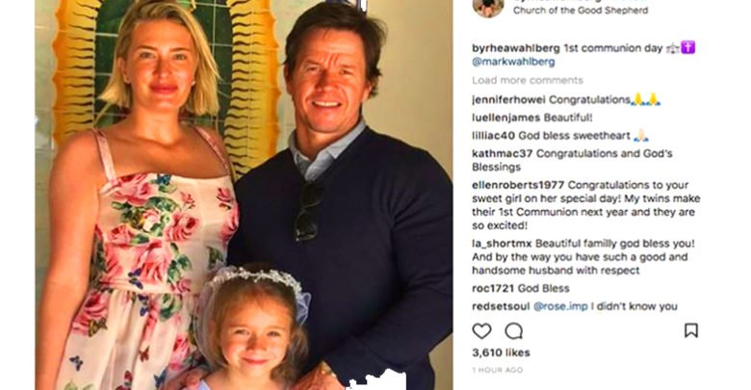Open roc1721 profile
The width and height of the screenshot is (751, 390).
point(493,289)
